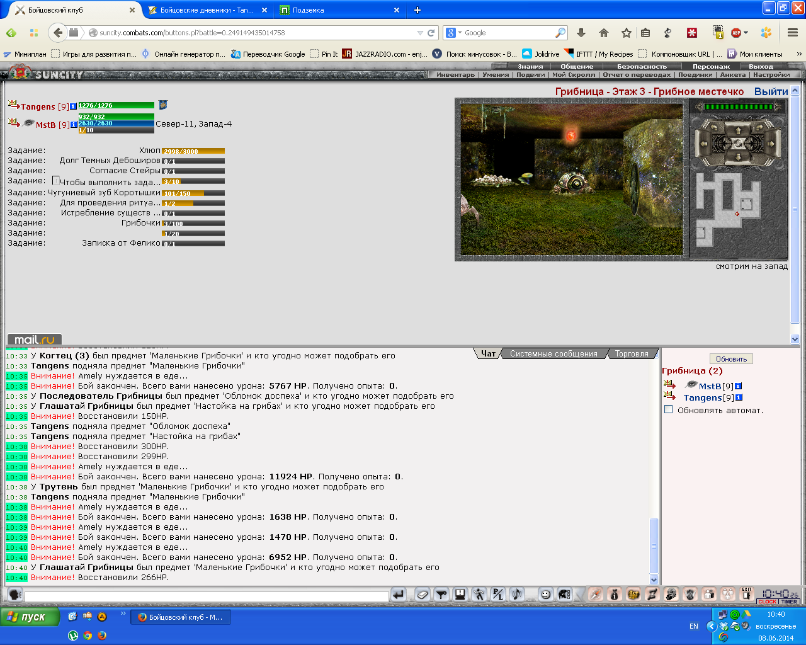Click the EXIT door icon near clock
Viewport: 806px width, 645px height.
[747, 594]
